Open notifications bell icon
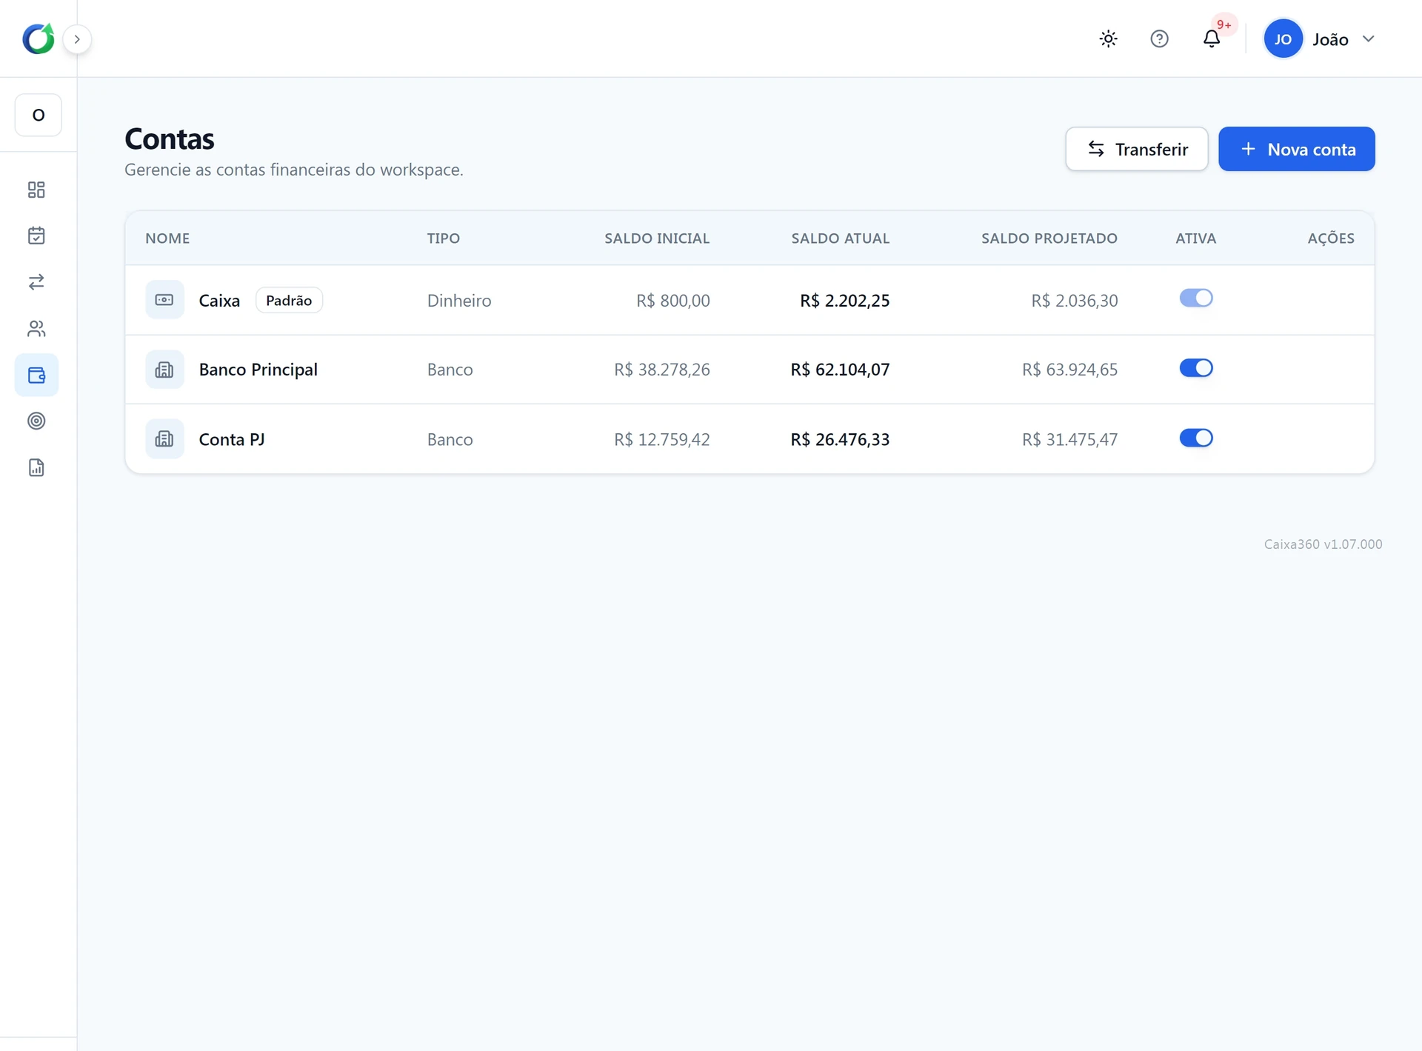 tap(1212, 39)
